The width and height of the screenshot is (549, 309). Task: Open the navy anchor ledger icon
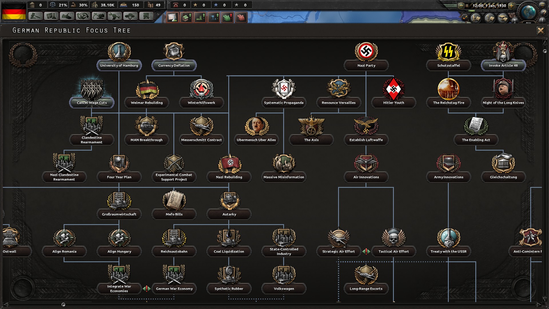tap(490, 18)
